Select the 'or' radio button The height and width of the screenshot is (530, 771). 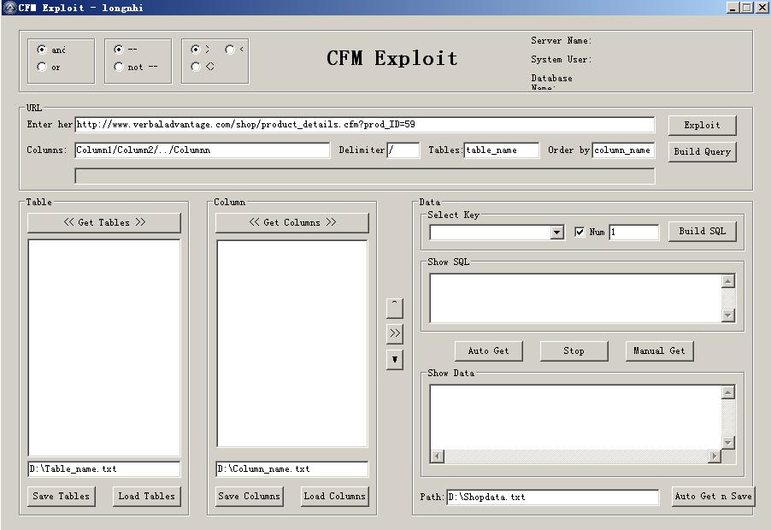pyautogui.click(x=42, y=67)
